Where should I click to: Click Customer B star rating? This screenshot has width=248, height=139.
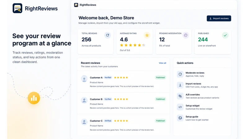coord(121,99)
